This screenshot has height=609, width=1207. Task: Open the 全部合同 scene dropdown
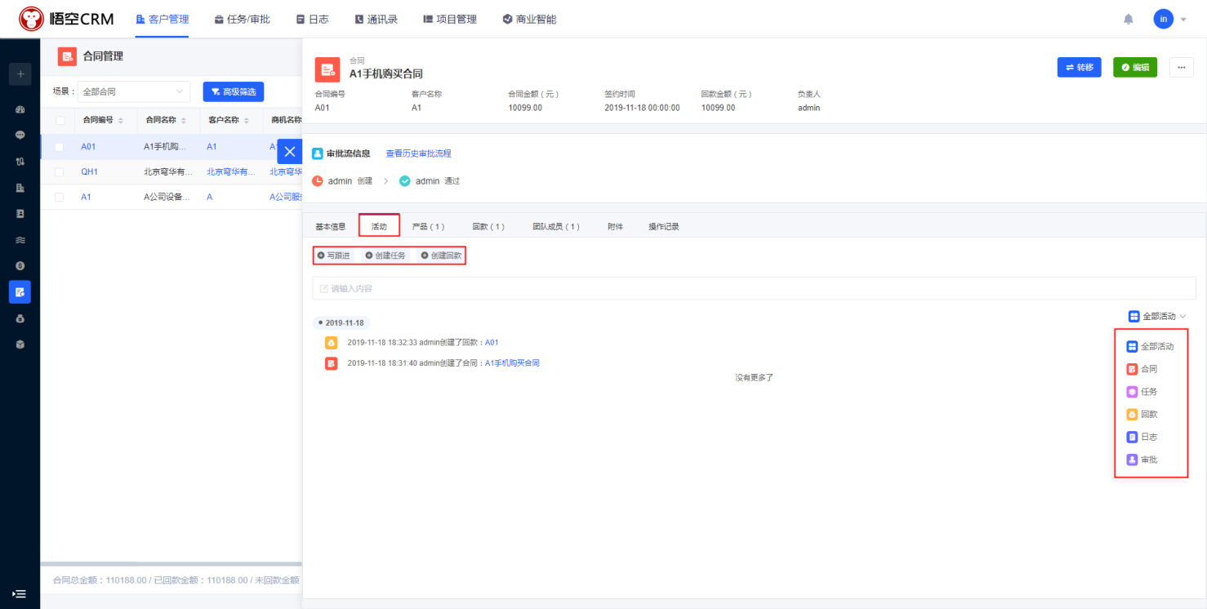[x=133, y=92]
